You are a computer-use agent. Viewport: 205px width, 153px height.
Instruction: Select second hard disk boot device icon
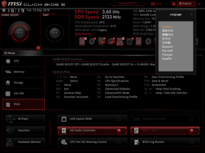[139, 41]
